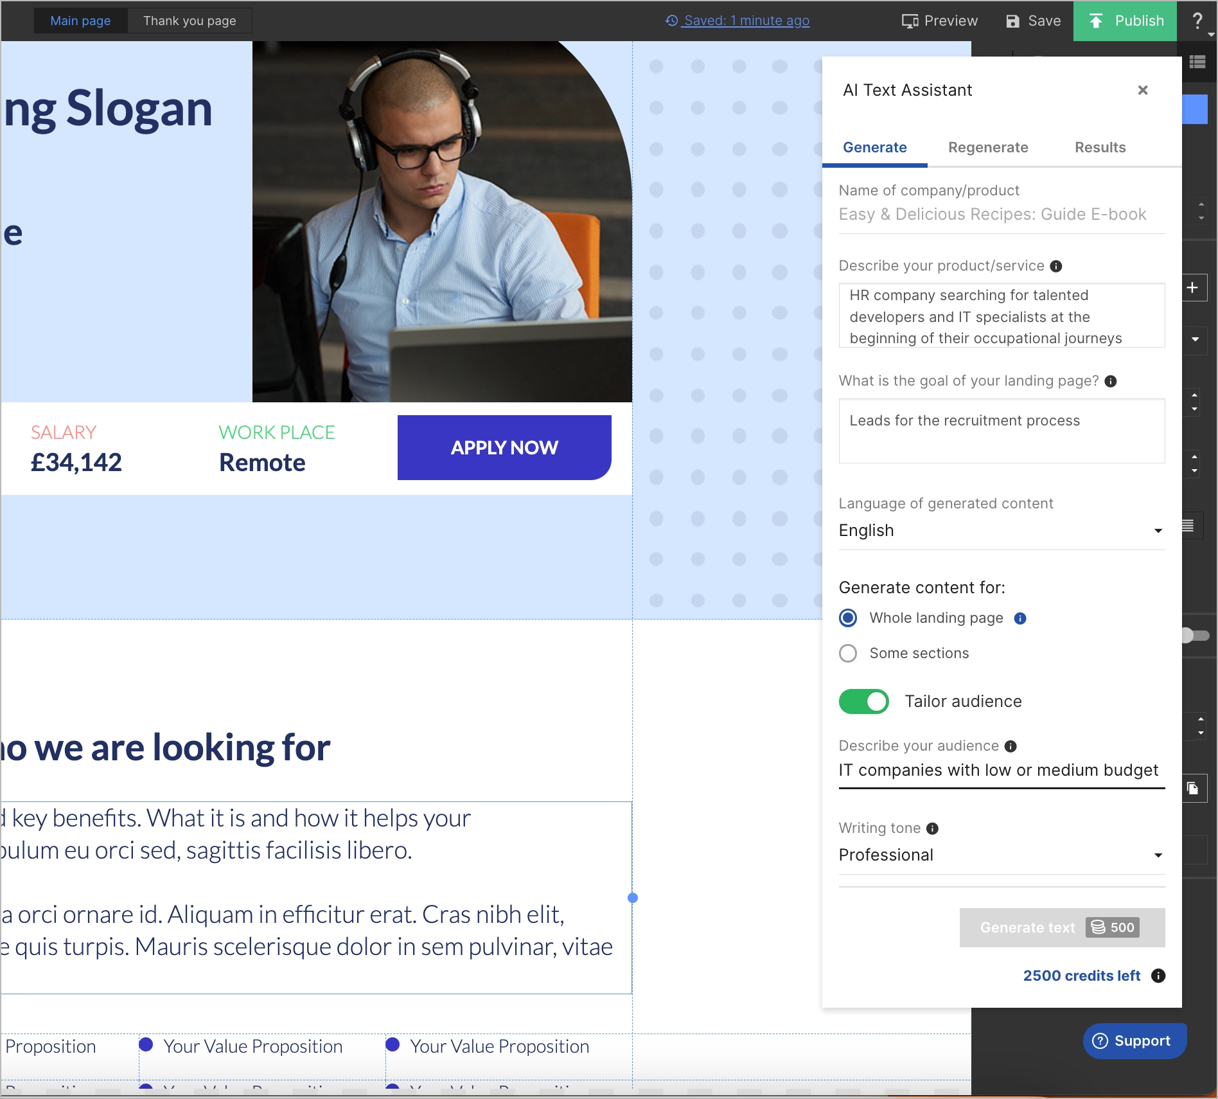Screen dimensions: 1218x1099
Task: Click the green Publish button
Action: [1124, 21]
